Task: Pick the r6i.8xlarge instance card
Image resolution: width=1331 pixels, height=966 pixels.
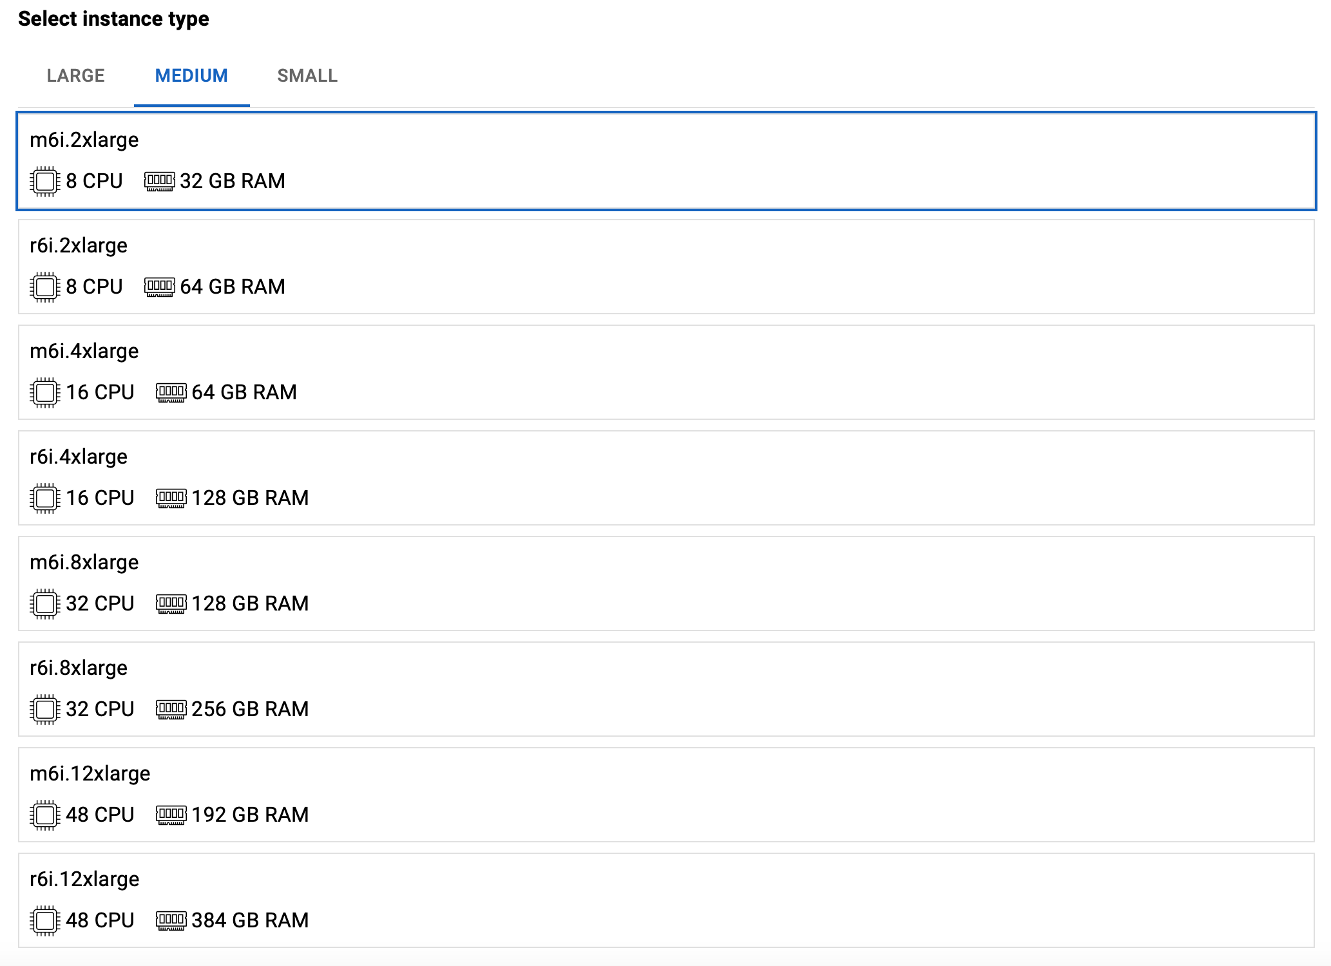Action: pos(666,689)
